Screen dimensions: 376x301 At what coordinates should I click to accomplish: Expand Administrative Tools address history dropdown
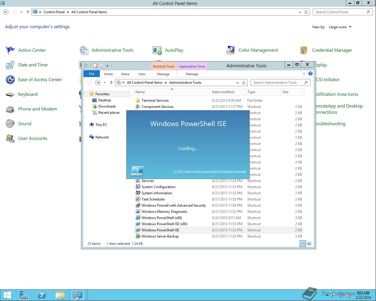click(x=237, y=83)
